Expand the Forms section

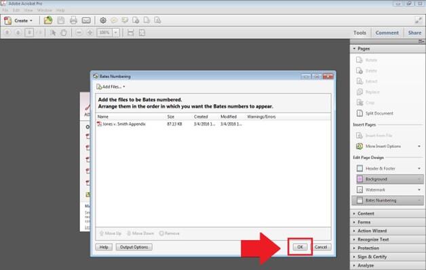(x=387, y=223)
